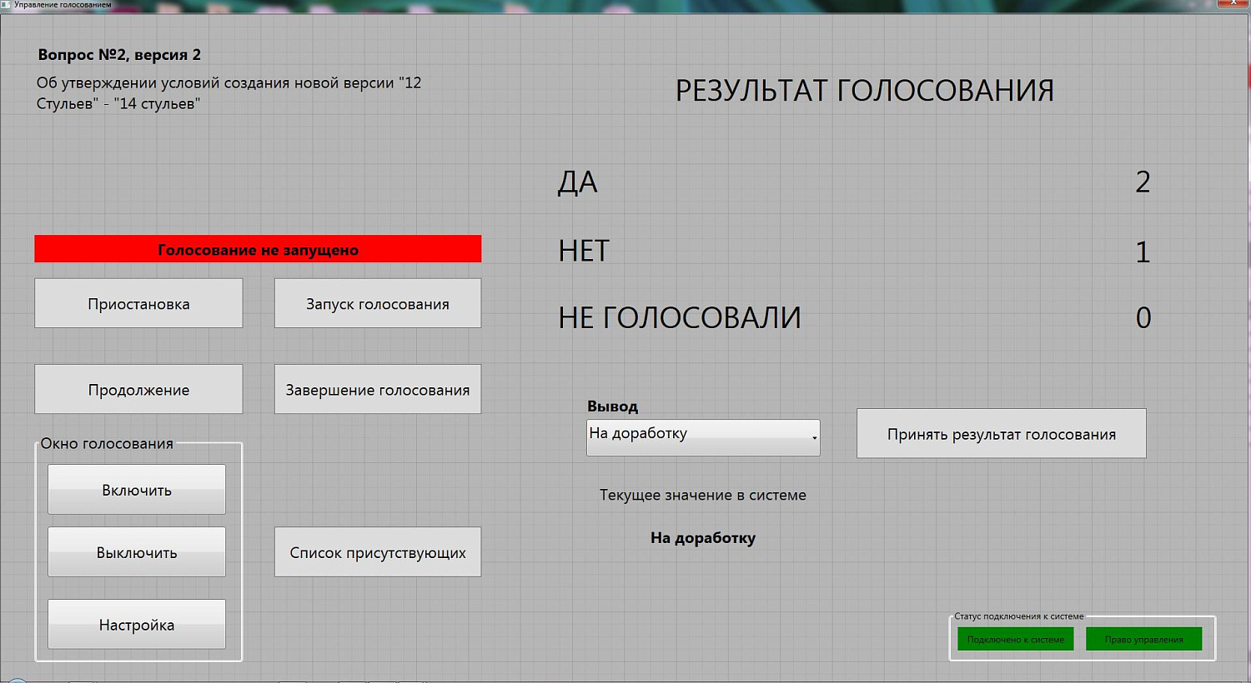
Task: Click the green Подключено к системе indicator
Action: point(1015,639)
